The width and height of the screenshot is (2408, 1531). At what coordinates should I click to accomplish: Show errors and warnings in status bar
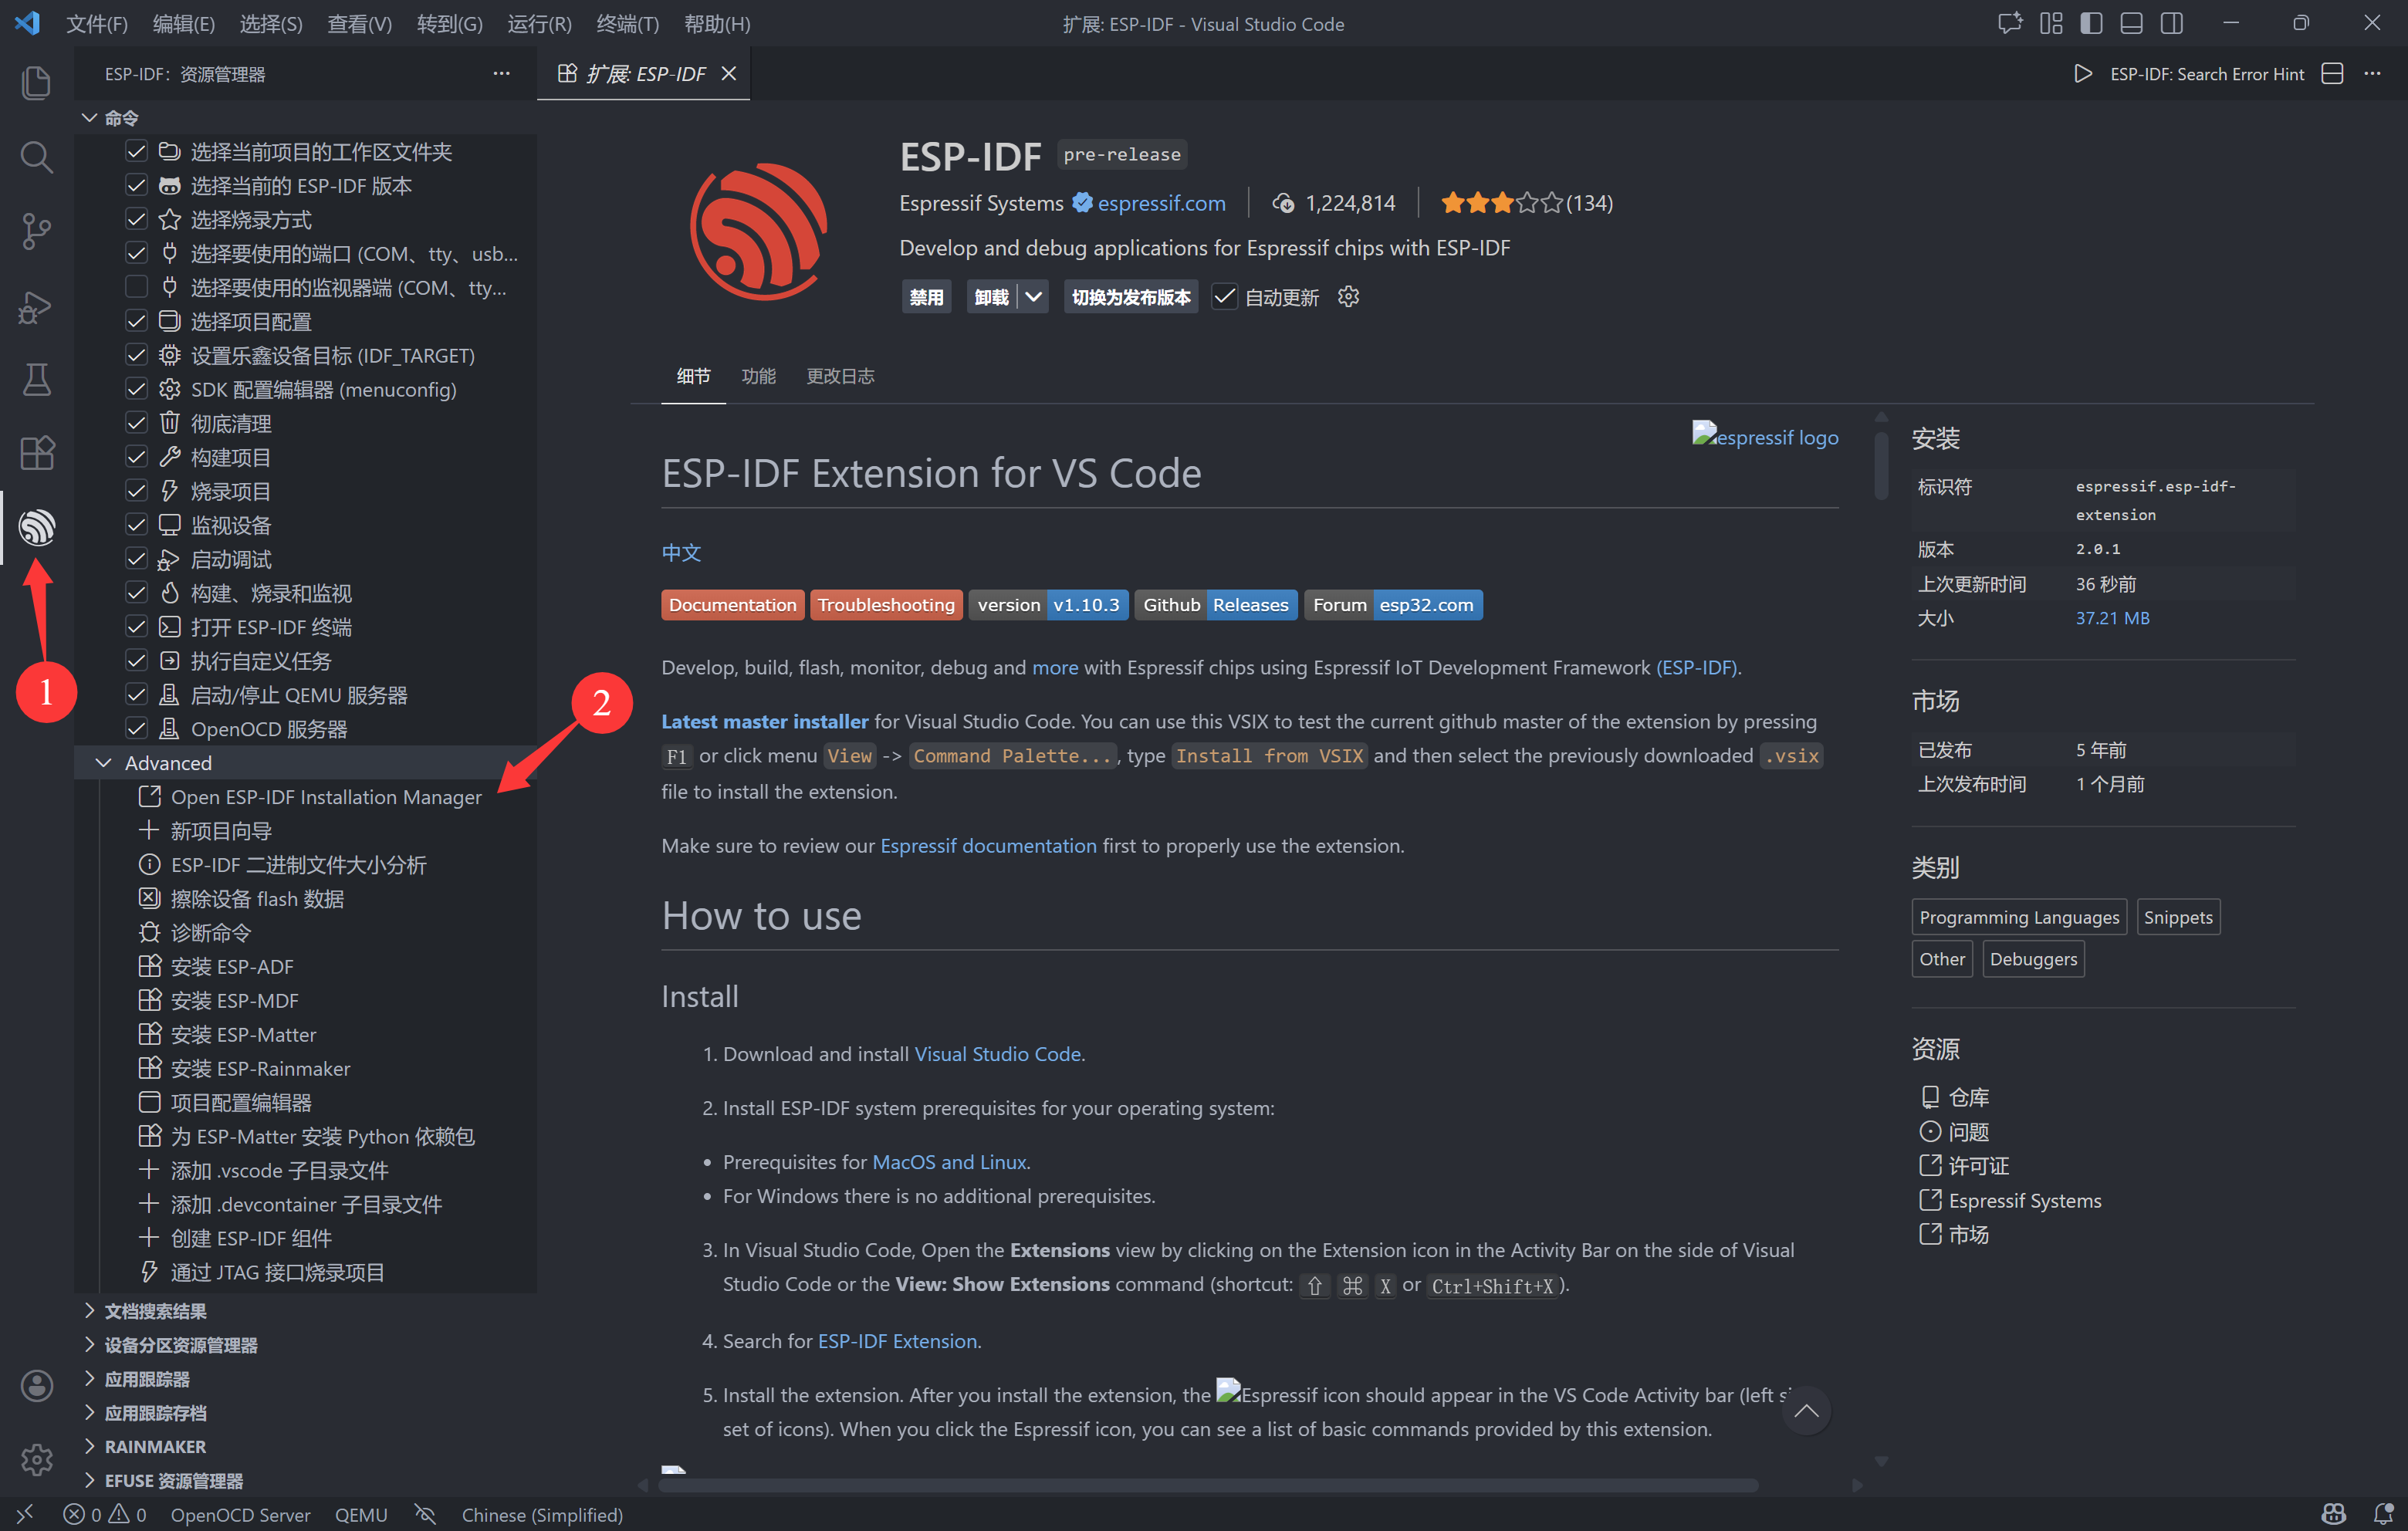[x=105, y=1514]
